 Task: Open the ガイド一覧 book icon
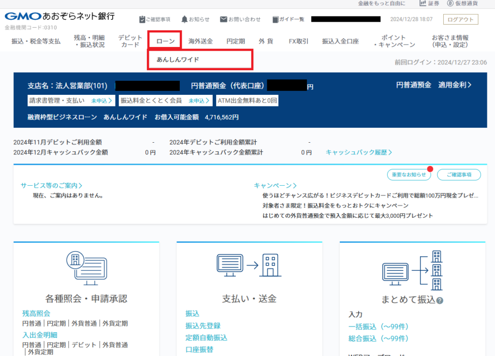tap(276, 19)
